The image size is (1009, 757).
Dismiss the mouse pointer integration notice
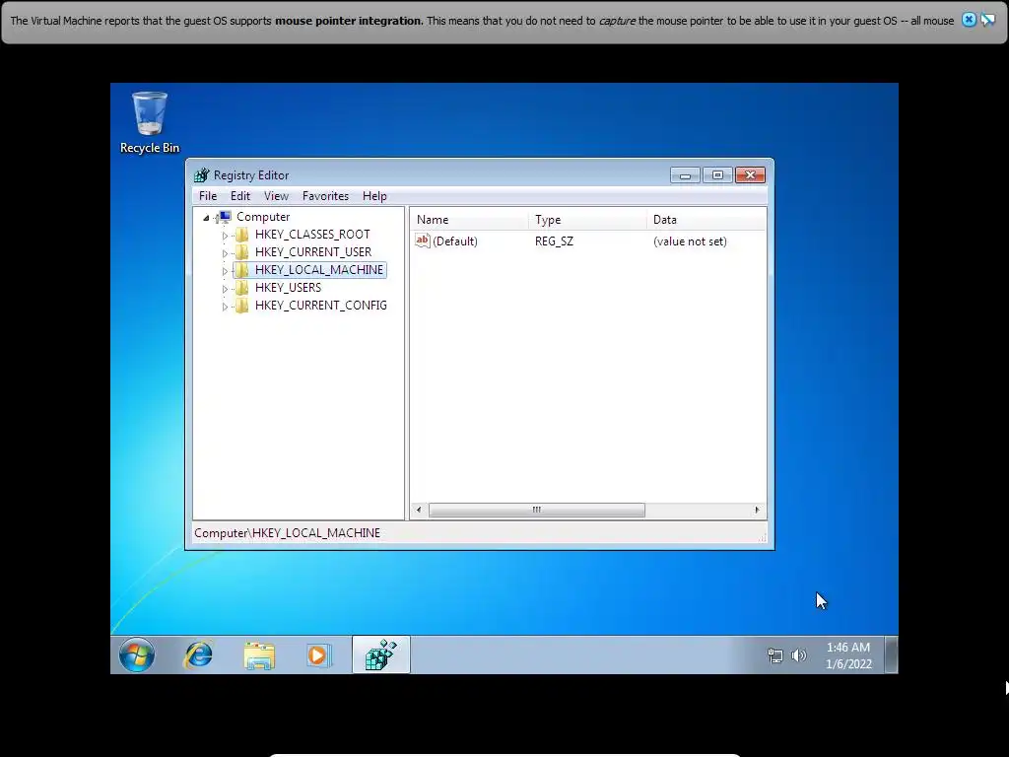pos(969,20)
